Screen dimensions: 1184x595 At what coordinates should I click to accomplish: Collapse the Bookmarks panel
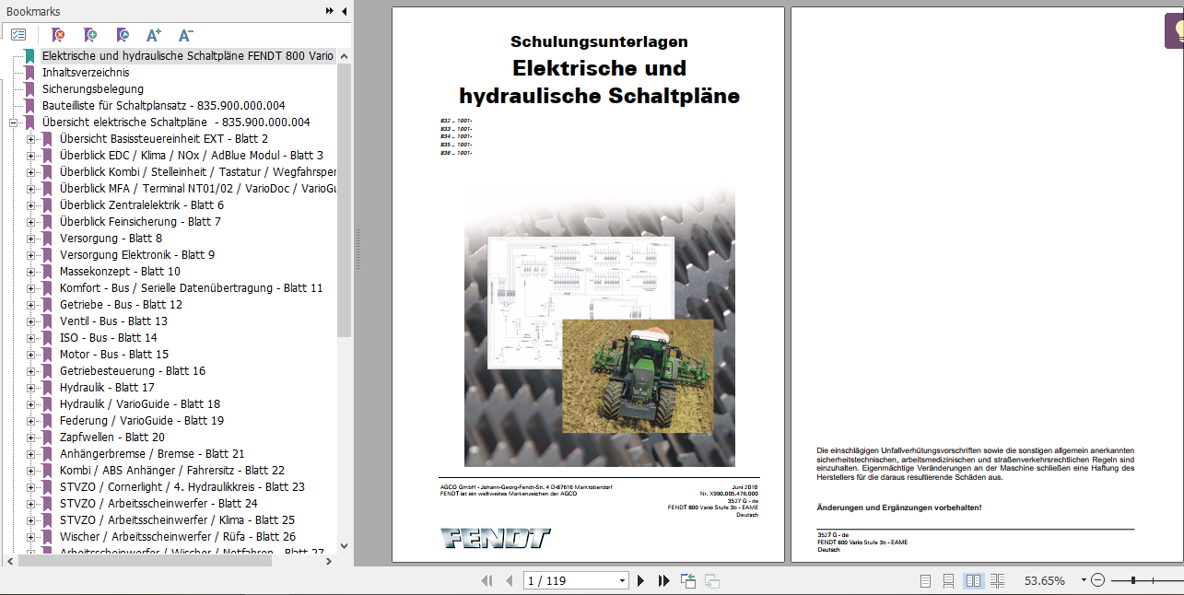point(344,11)
